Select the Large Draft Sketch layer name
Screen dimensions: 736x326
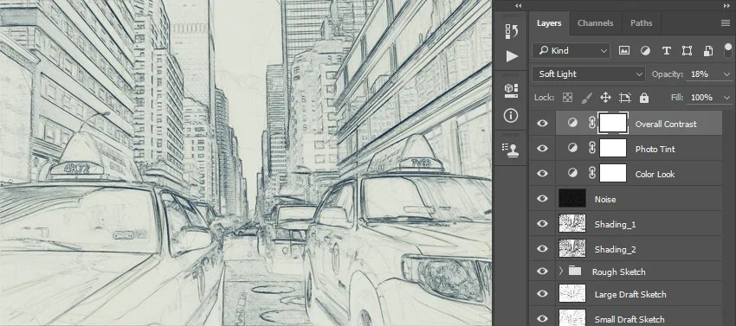(629, 295)
